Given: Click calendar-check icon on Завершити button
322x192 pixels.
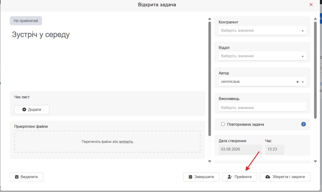Looking at the screenshot, I should pyautogui.click(x=190, y=177).
